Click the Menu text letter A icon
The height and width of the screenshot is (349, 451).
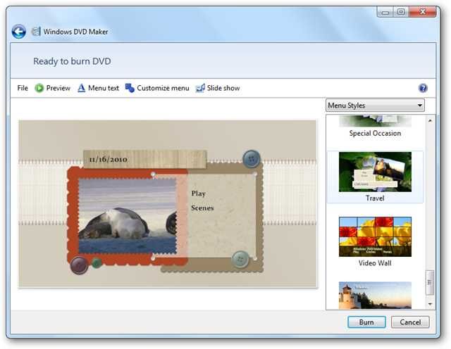[82, 88]
